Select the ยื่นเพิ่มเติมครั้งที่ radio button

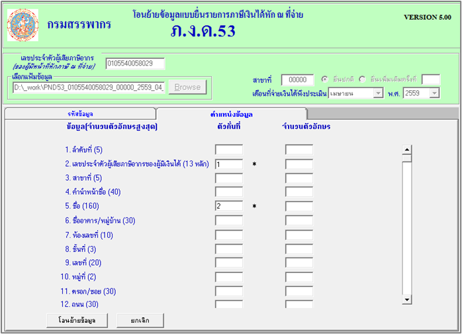(x=362, y=79)
